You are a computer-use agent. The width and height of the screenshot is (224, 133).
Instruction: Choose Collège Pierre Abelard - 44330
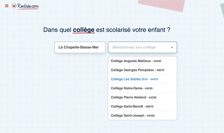(142, 97)
